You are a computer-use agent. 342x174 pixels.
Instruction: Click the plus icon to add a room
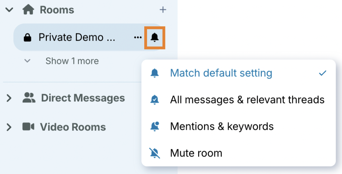click(x=163, y=10)
